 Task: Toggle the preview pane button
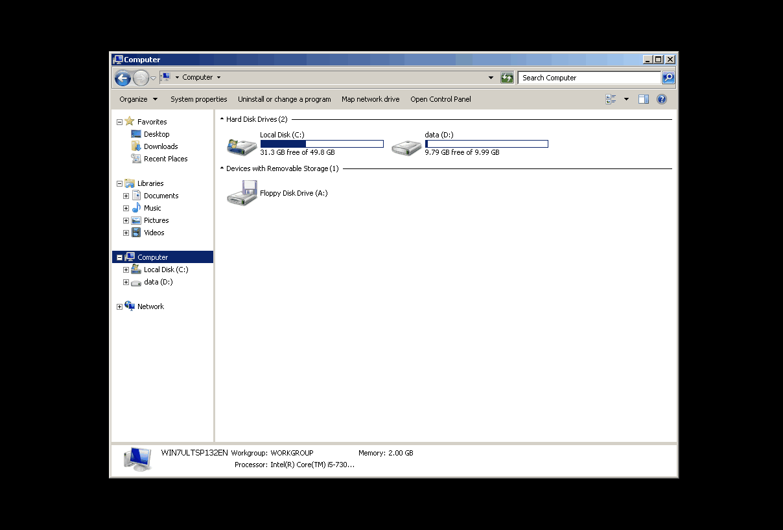(644, 99)
